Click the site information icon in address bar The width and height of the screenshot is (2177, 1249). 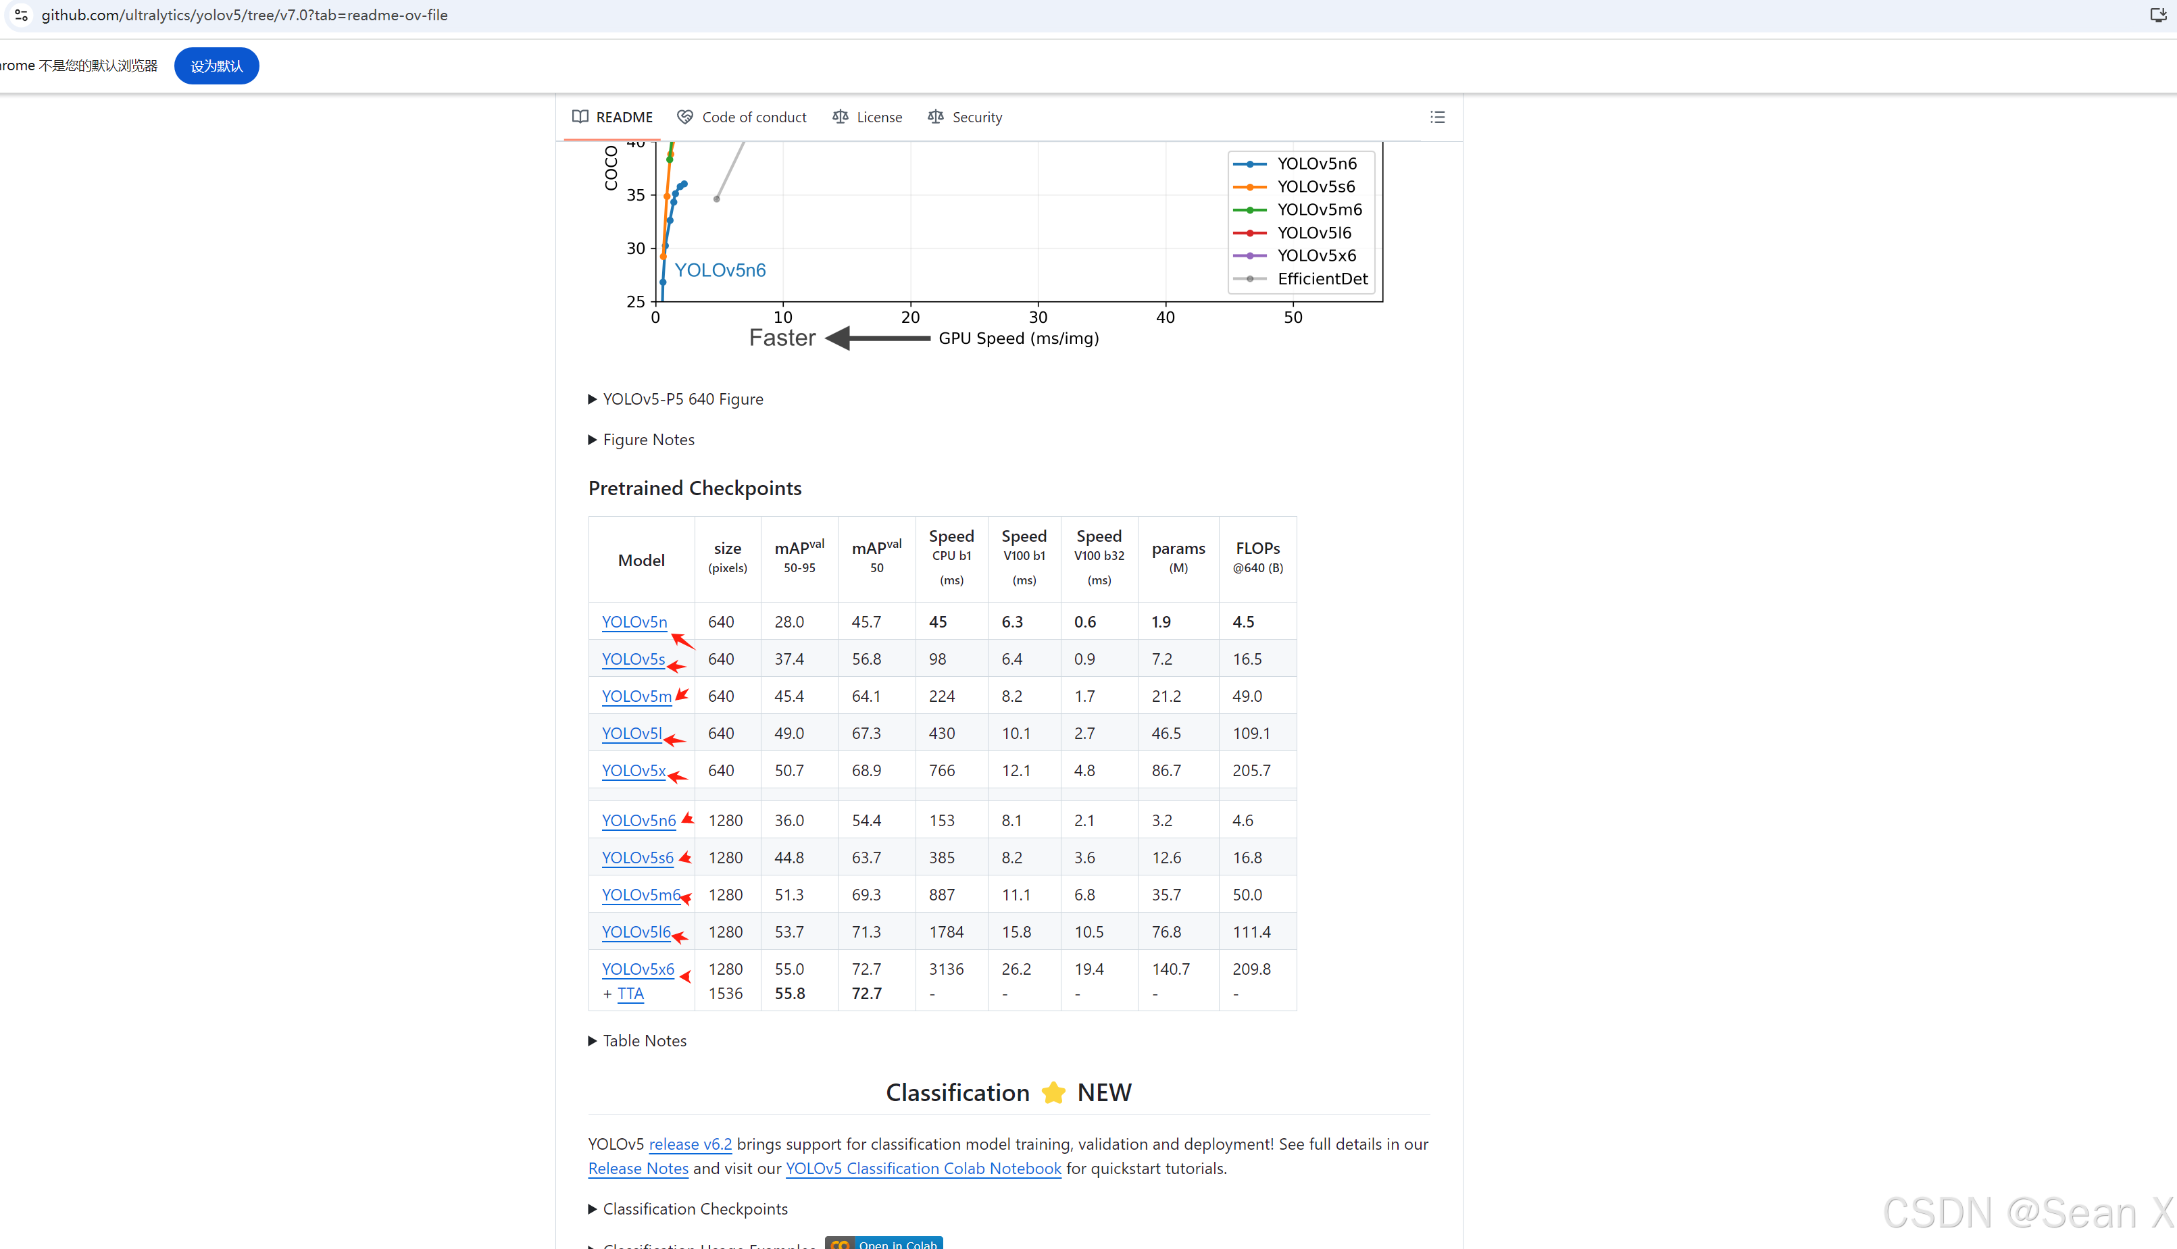[22, 16]
